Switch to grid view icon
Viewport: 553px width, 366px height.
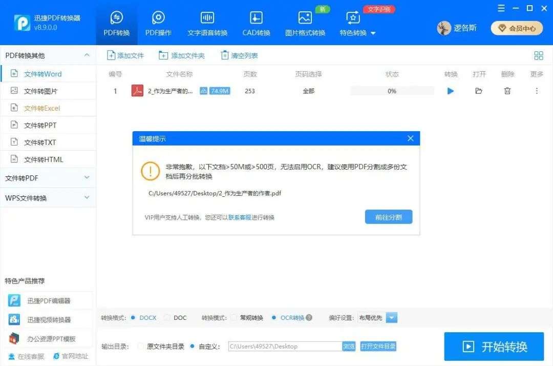pos(539,55)
